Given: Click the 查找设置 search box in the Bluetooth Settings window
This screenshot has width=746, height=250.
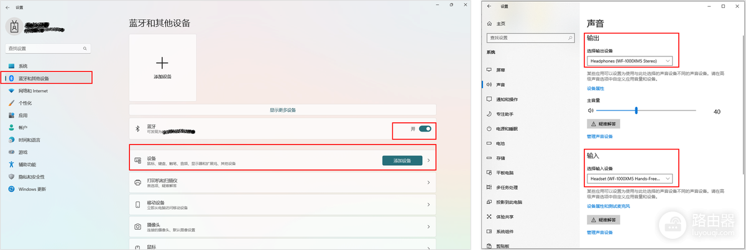Looking at the screenshot, I should 48,48.
